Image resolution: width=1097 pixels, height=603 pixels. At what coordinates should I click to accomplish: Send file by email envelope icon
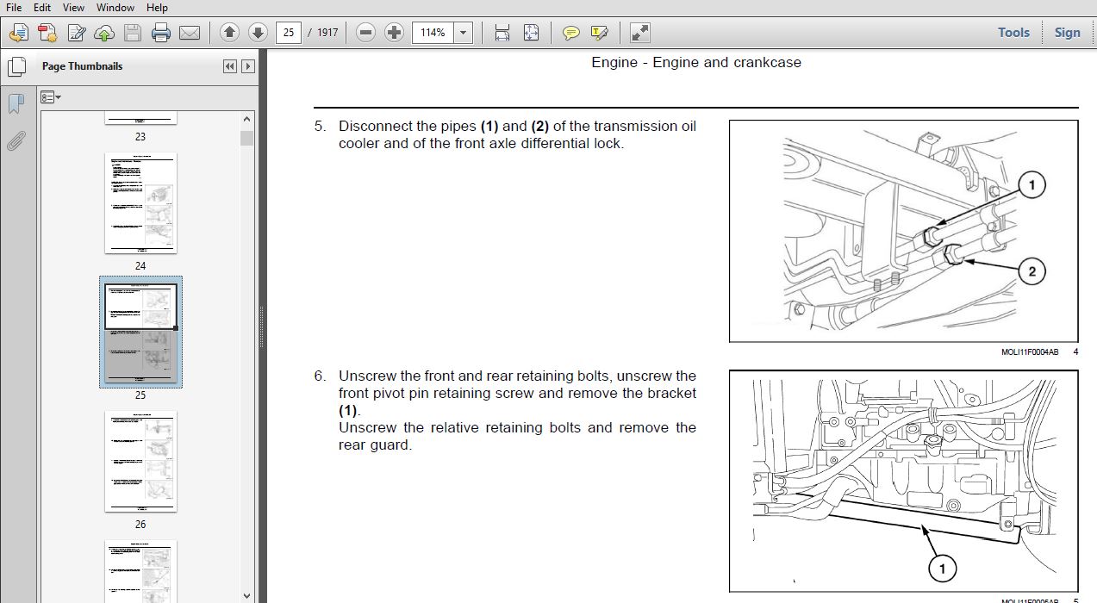coord(189,33)
